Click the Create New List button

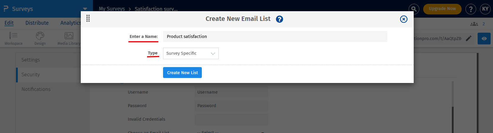(x=182, y=73)
